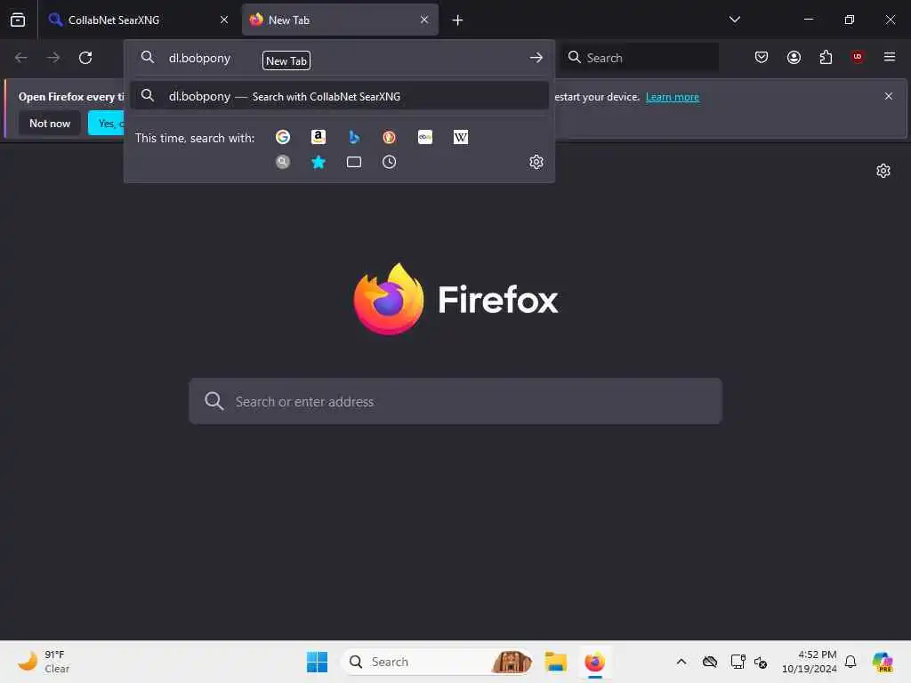This screenshot has height=683, width=911.
Task: Click the Firefox logo on new tab page
Action: click(455, 300)
